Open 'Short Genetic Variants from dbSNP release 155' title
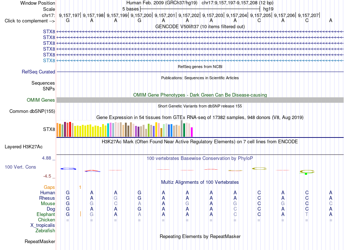The width and height of the screenshot is (344, 250). point(200,106)
